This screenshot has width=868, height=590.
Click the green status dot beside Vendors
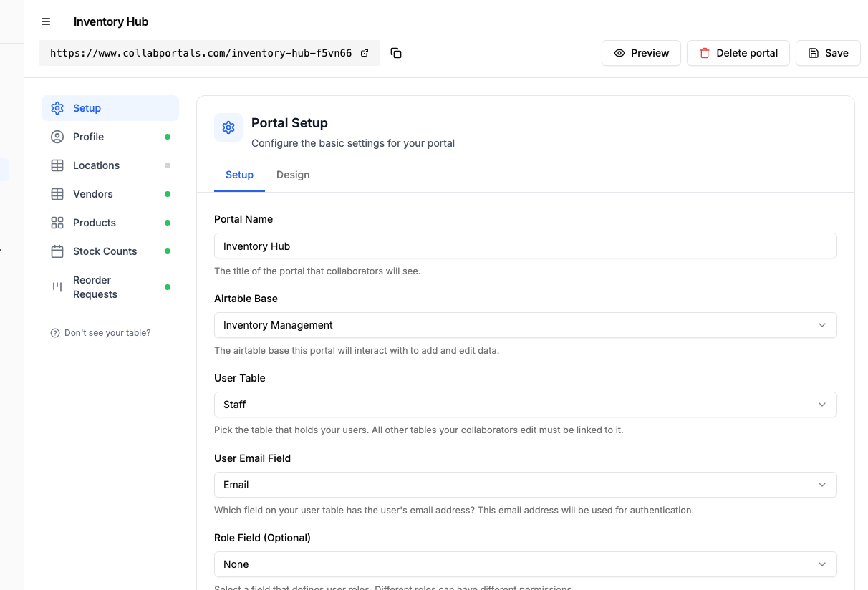(168, 194)
